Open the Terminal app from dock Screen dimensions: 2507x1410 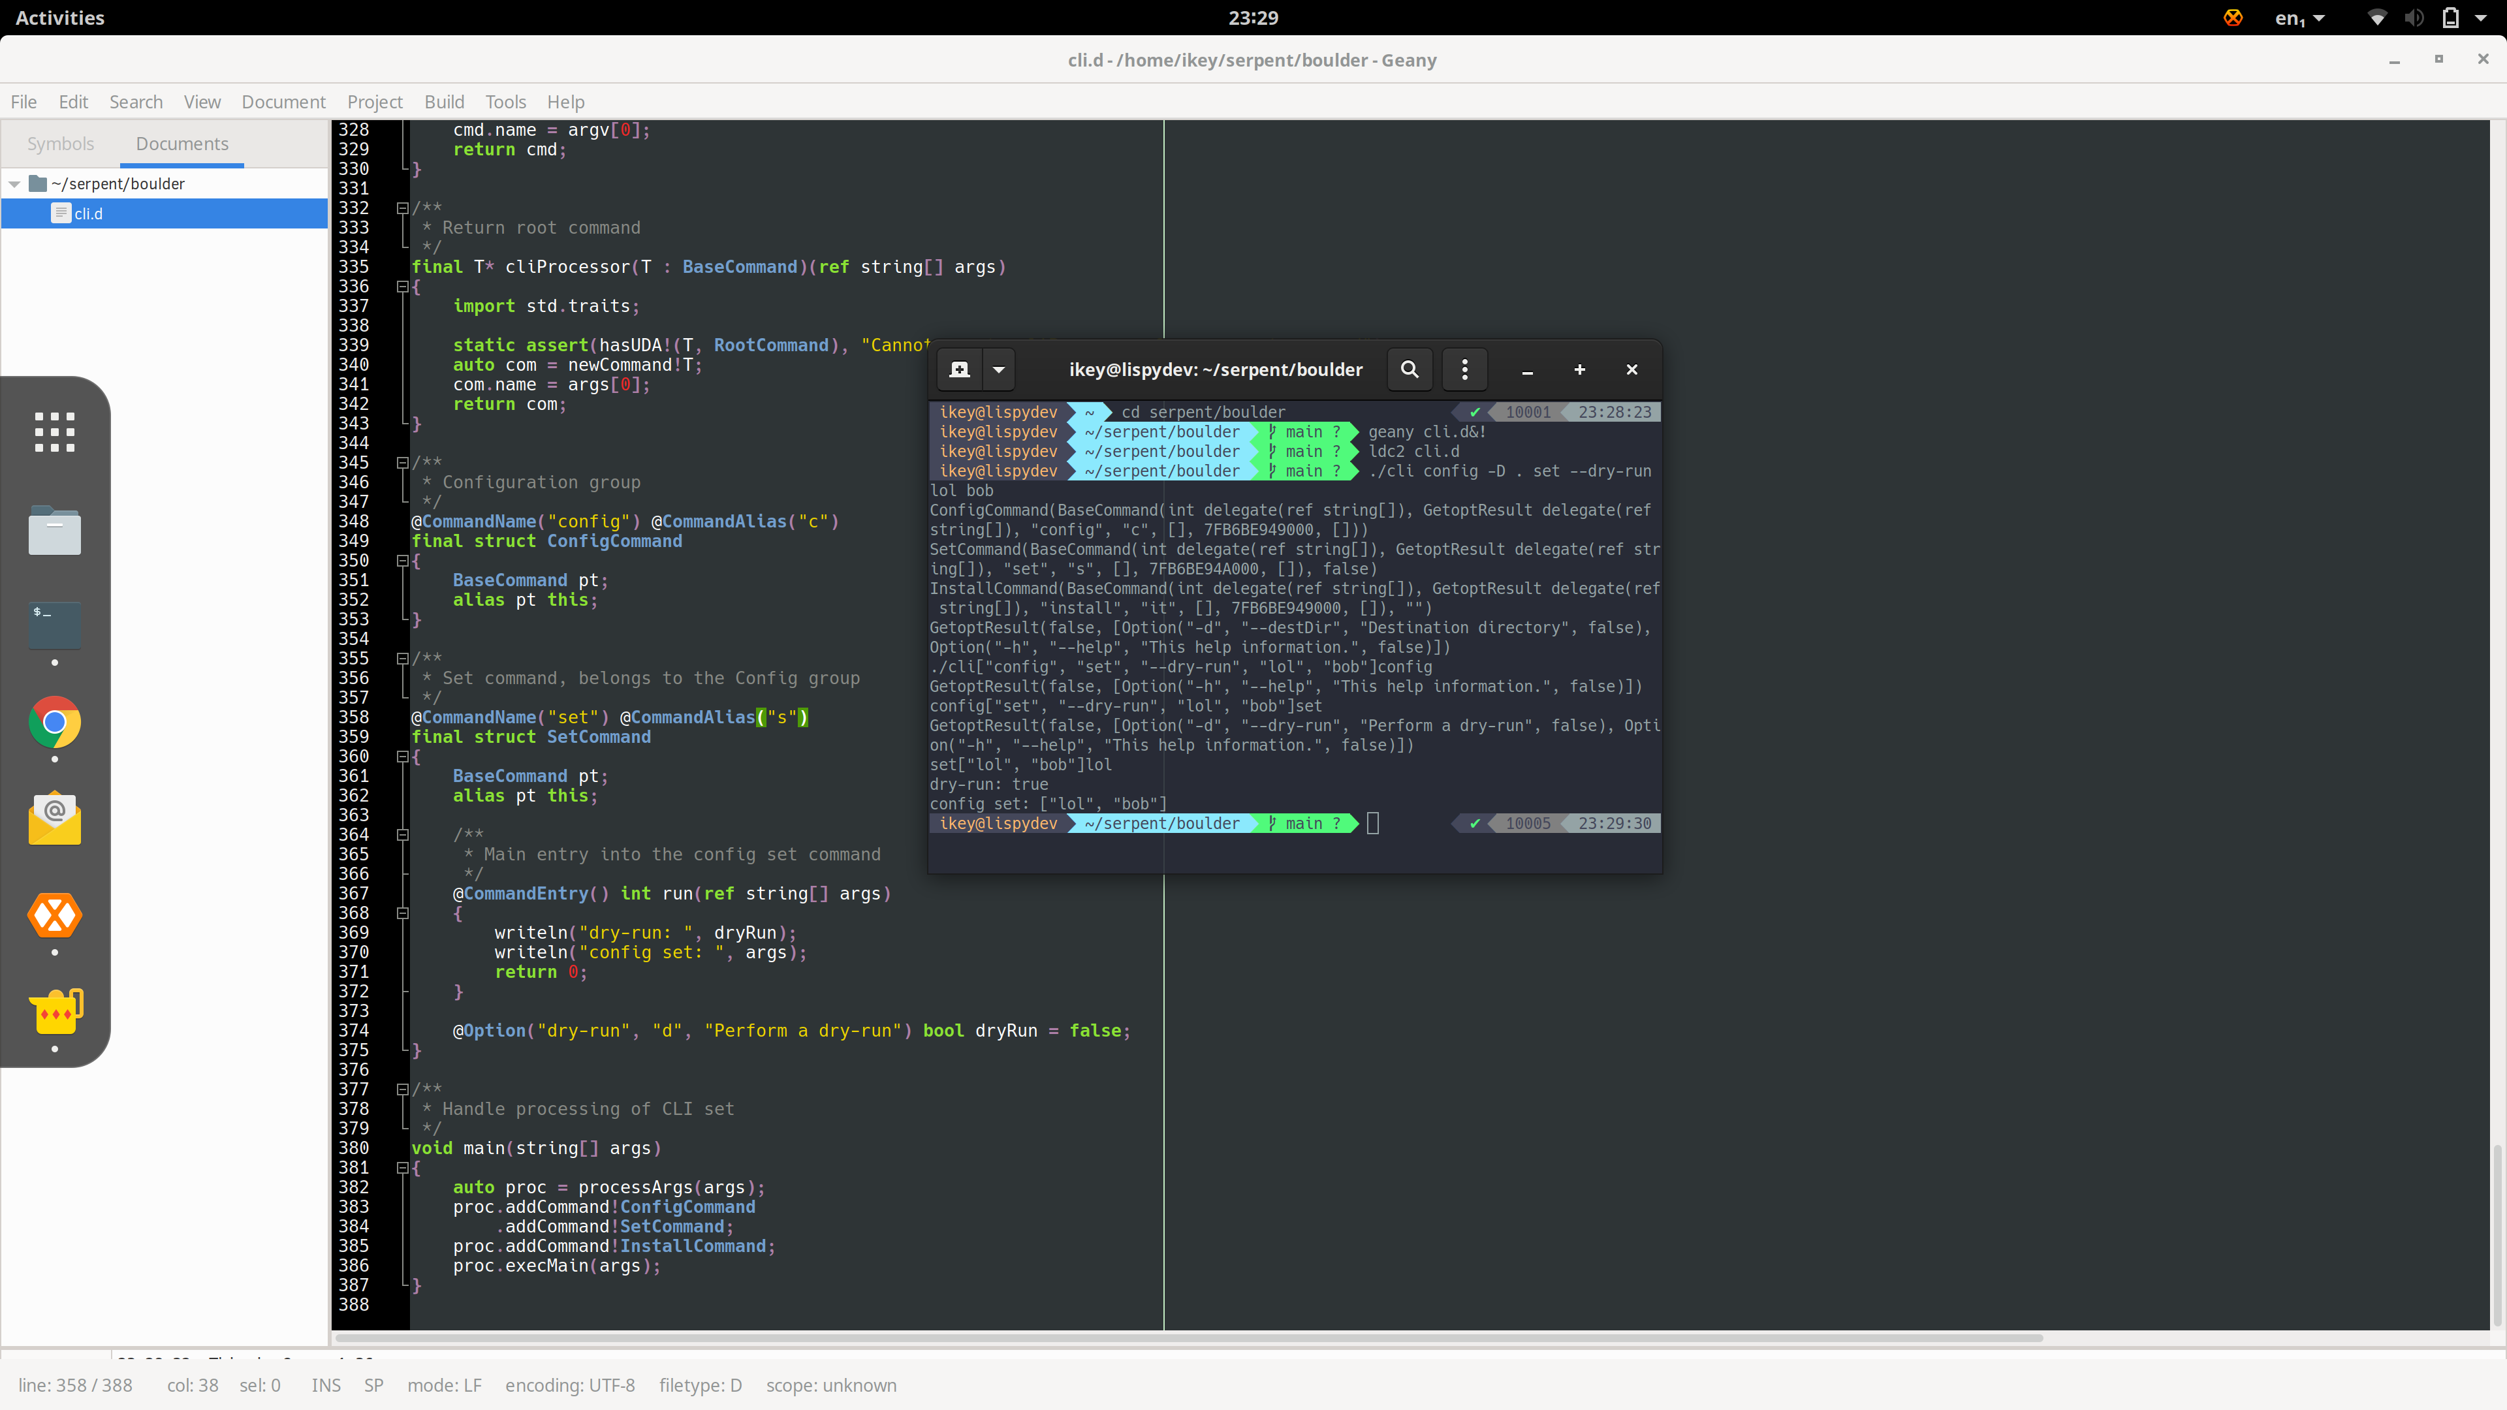(x=54, y=625)
